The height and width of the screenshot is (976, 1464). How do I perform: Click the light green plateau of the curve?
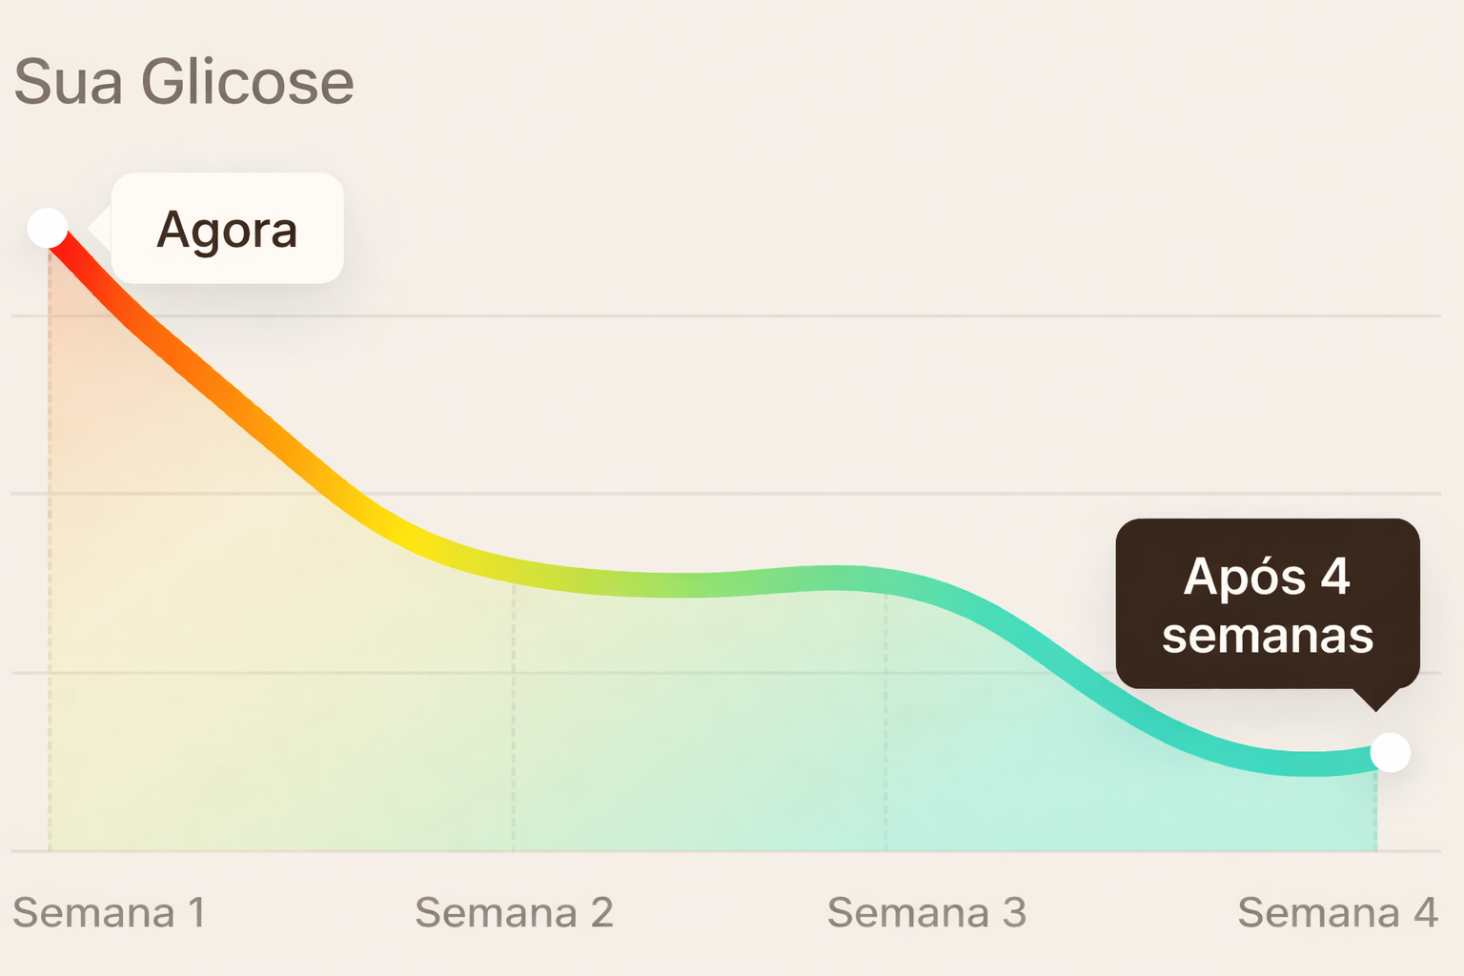(x=686, y=584)
